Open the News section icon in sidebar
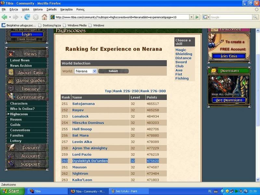This screenshot has width=260, height=195. coord(11,54)
